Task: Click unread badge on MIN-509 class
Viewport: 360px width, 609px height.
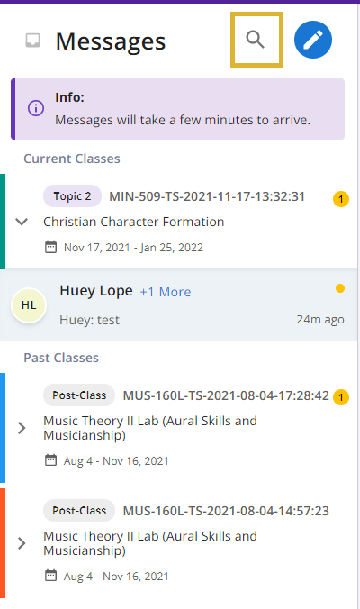Action: point(341,199)
